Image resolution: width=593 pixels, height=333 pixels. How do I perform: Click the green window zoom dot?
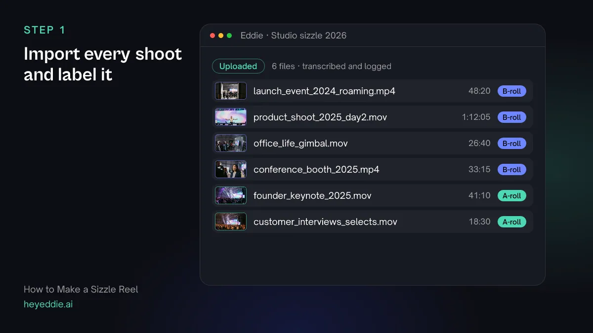(x=229, y=36)
